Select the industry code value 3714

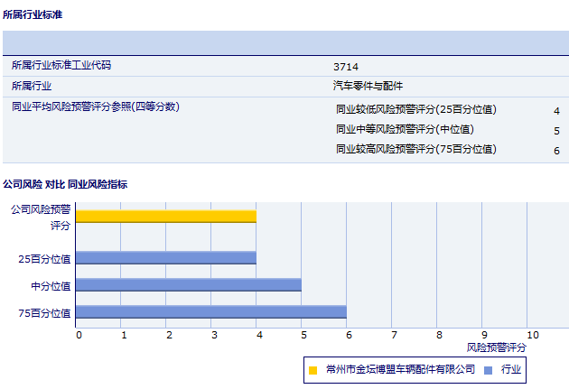tap(346, 67)
